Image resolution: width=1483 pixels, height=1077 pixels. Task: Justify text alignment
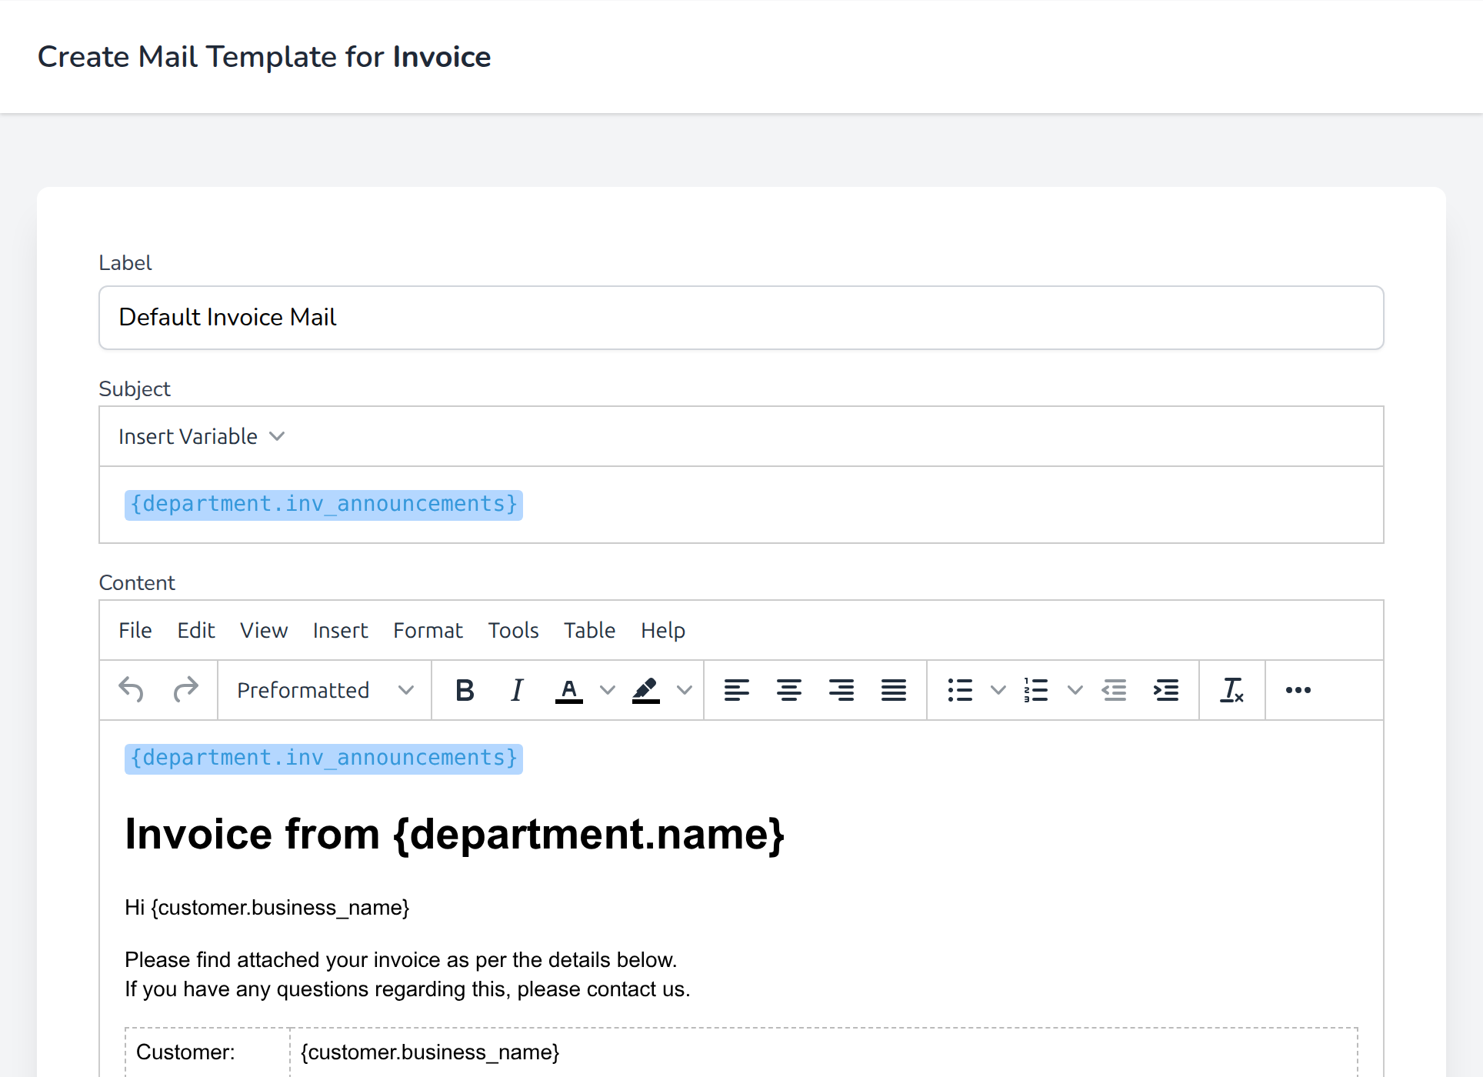coord(894,690)
